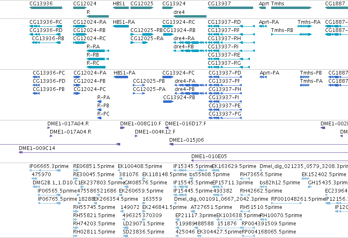Select the CG12024 gene label

tap(85, 4)
